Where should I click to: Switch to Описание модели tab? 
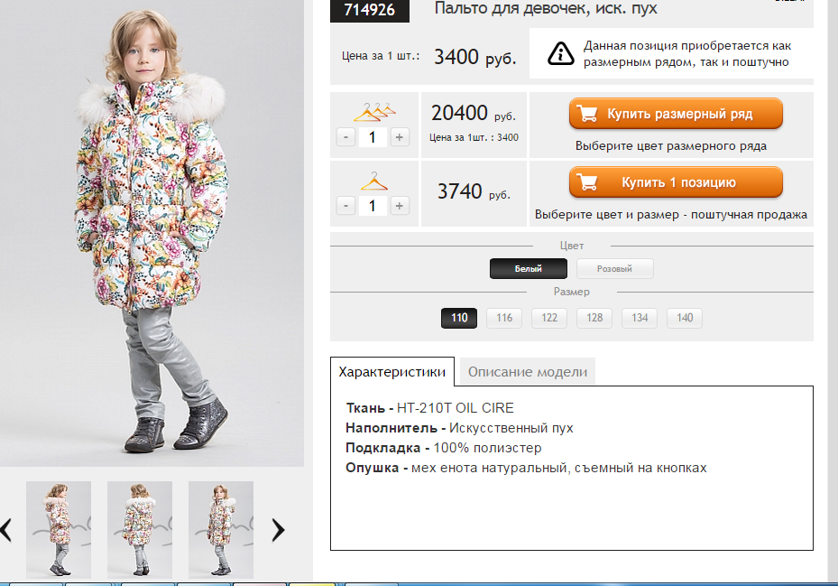click(528, 371)
